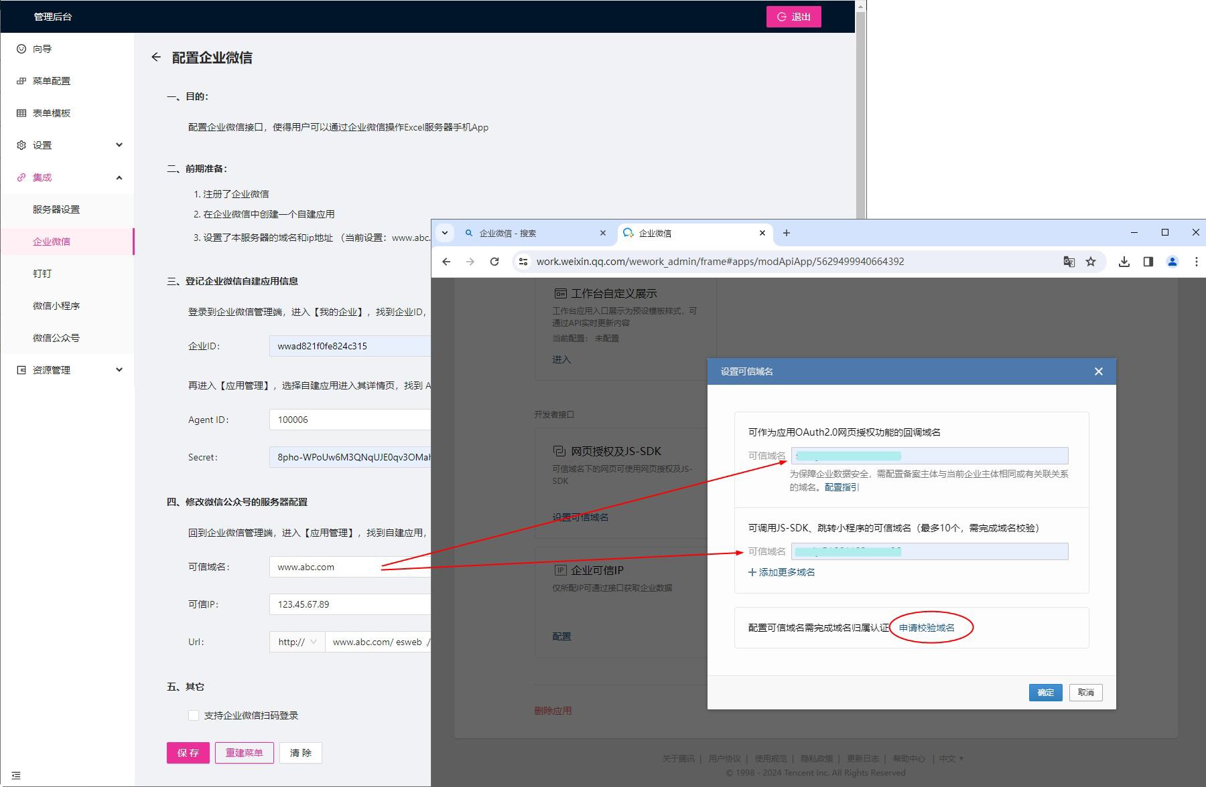Click the 申请校验域名 link
Viewport: 1206px width, 787px height.
click(x=927, y=628)
